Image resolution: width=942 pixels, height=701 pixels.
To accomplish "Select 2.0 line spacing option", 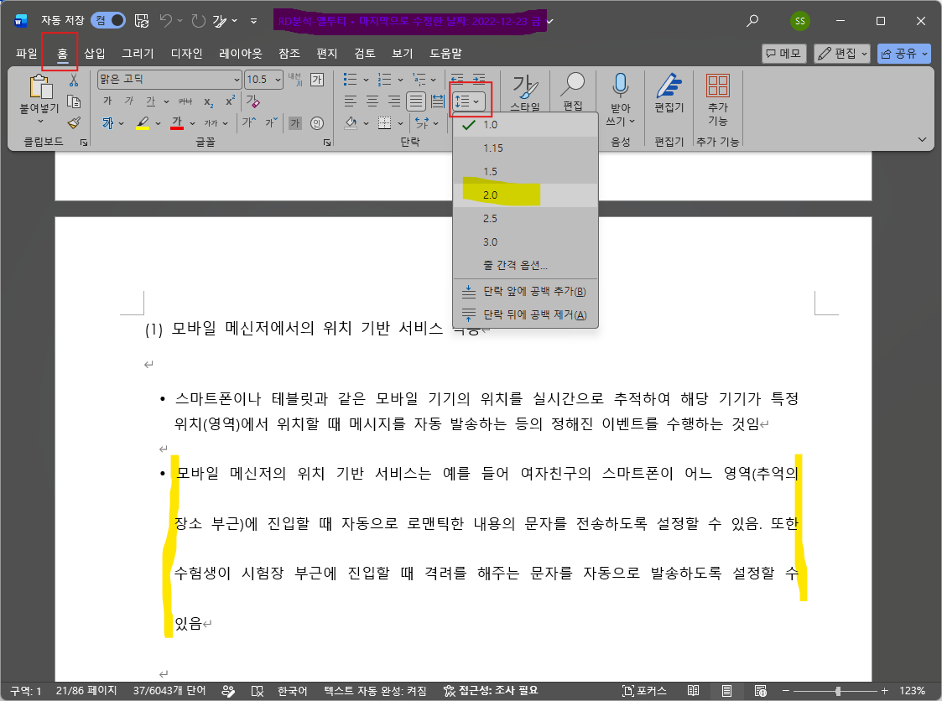I will tap(526, 195).
